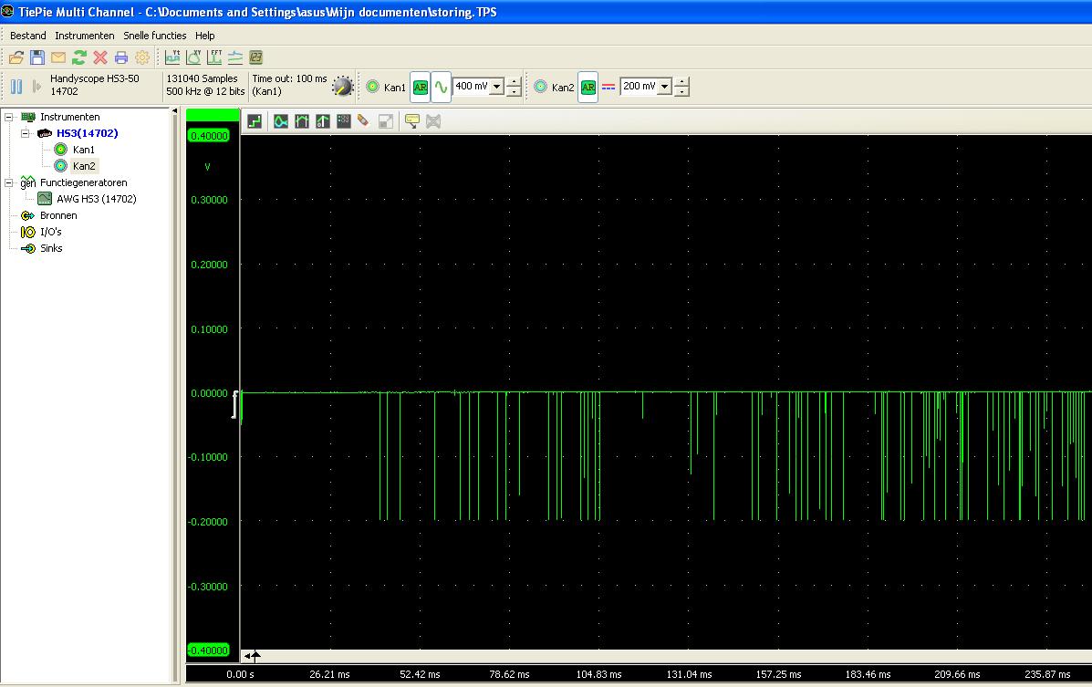Select AWG HS3 (14702) function generator
1092x687 pixels.
(96, 199)
